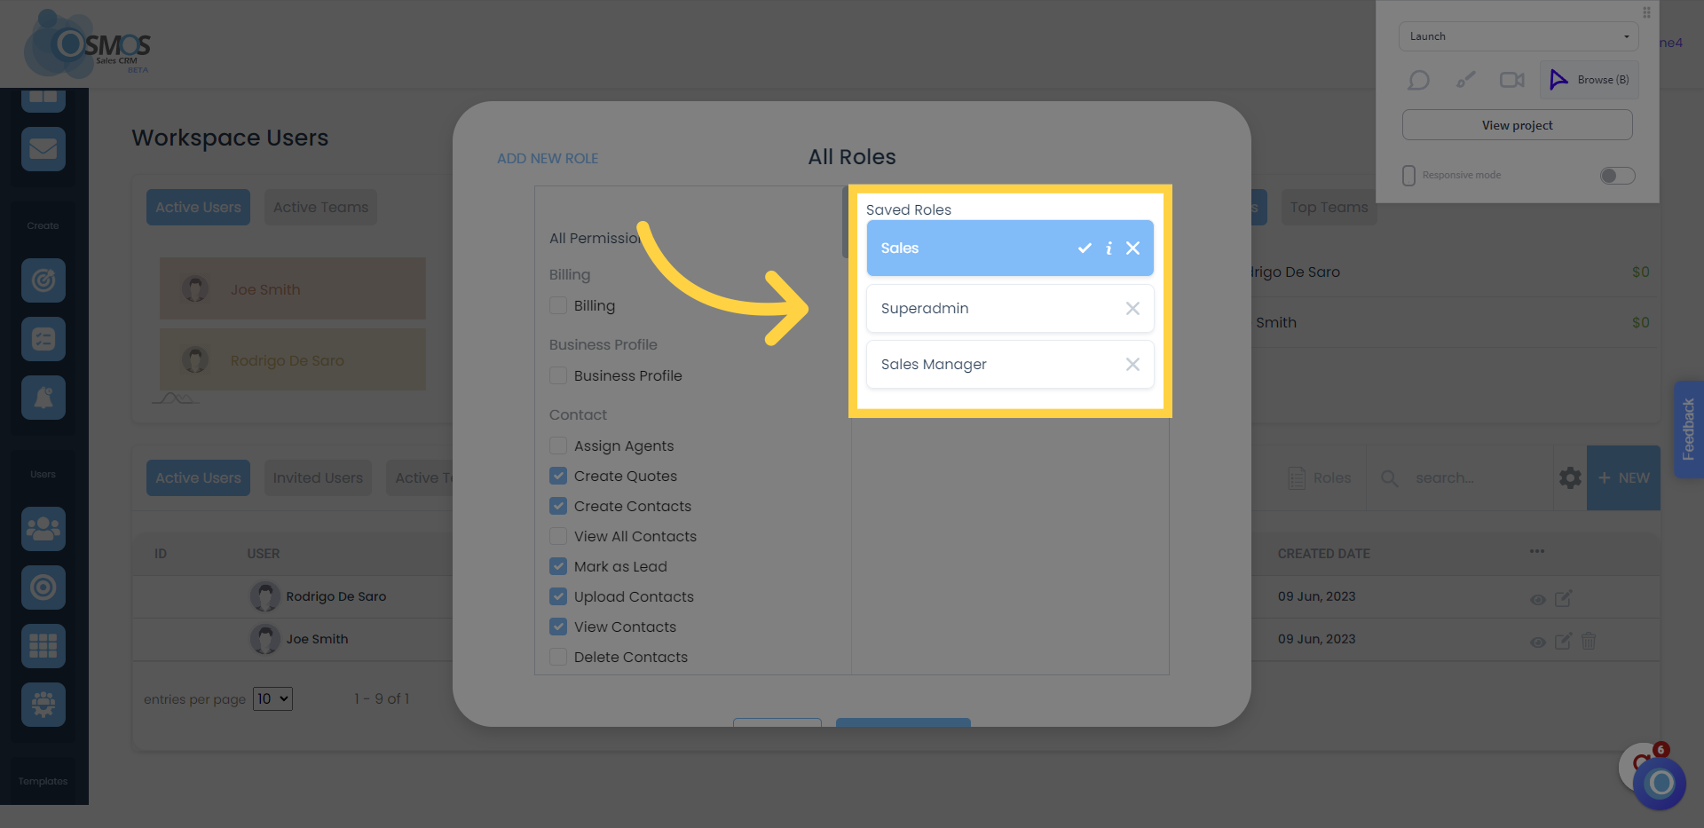1704x828 pixels.
Task: Open the tasks checklist icon in the sidebar
Action: pyautogui.click(x=43, y=339)
